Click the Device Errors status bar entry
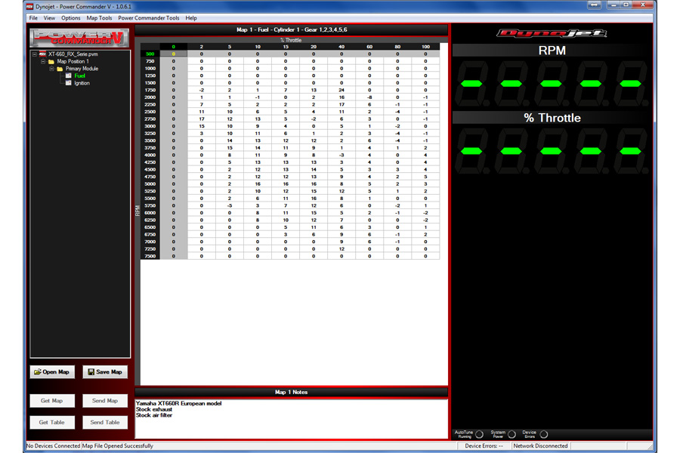 [484, 445]
